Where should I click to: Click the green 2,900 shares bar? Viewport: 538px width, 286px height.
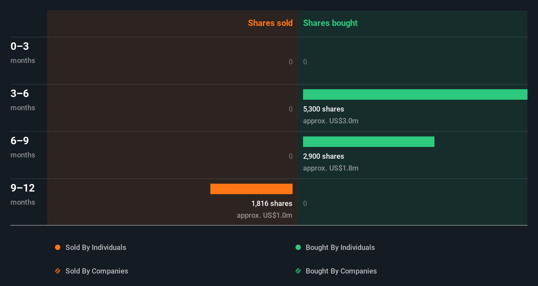pyautogui.click(x=369, y=142)
